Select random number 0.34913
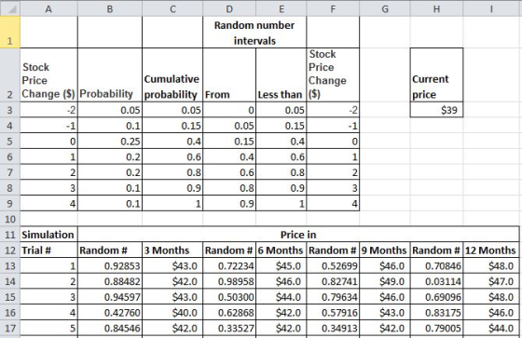This screenshot has width=522, height=338. 333,329
